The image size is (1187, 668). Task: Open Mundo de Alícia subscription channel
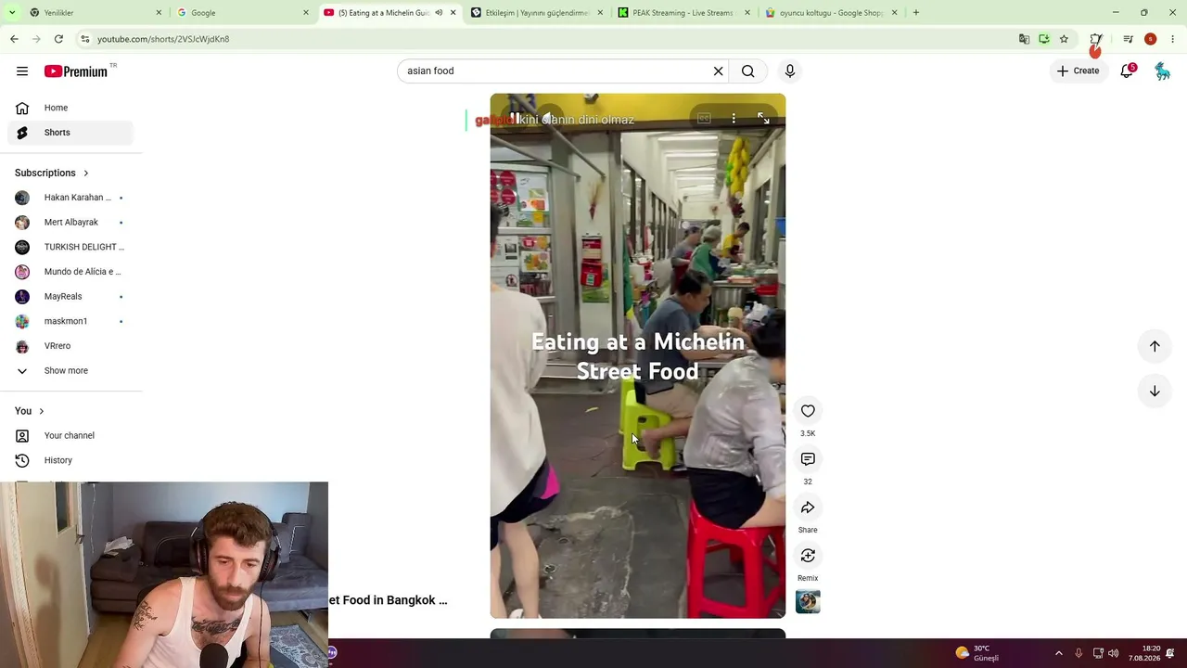click(70, 272)
